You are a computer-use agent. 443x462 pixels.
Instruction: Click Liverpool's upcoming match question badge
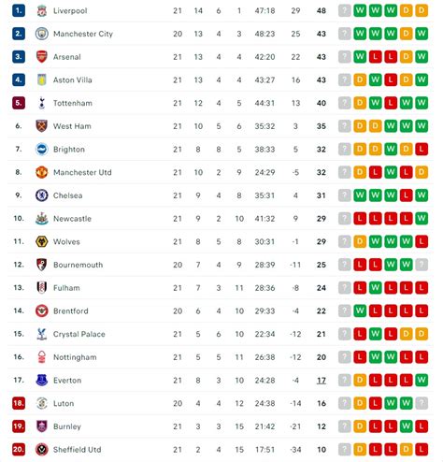[345, 10]
